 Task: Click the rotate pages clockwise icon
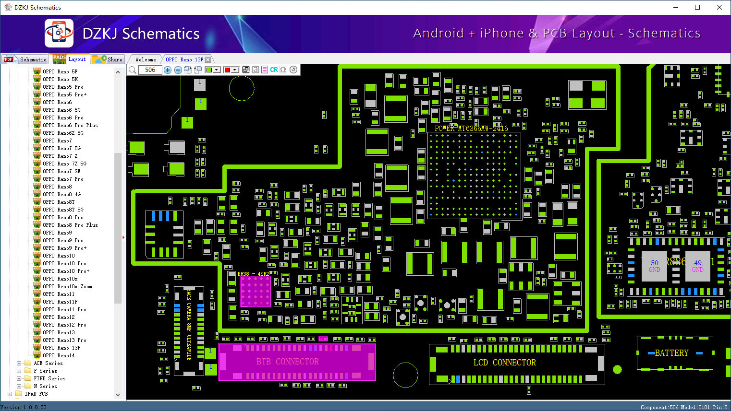[x=188, y=70]
